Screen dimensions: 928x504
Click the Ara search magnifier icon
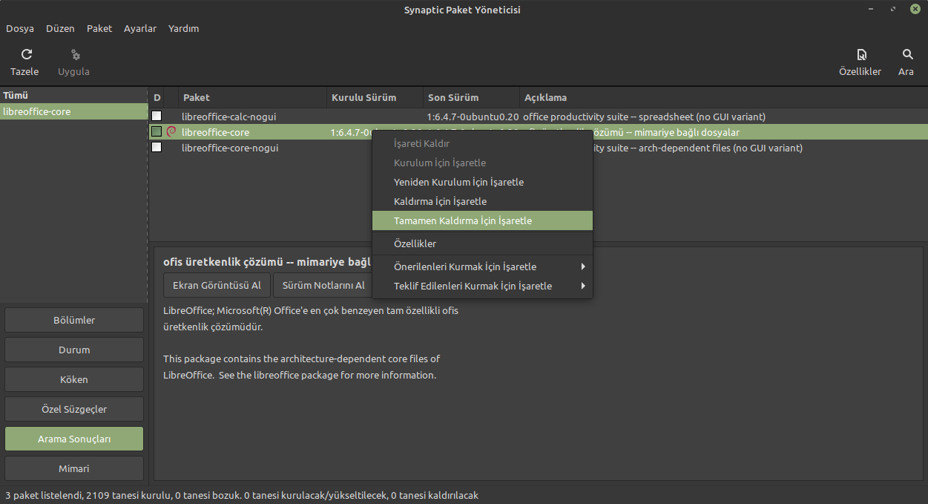[907, 54]
